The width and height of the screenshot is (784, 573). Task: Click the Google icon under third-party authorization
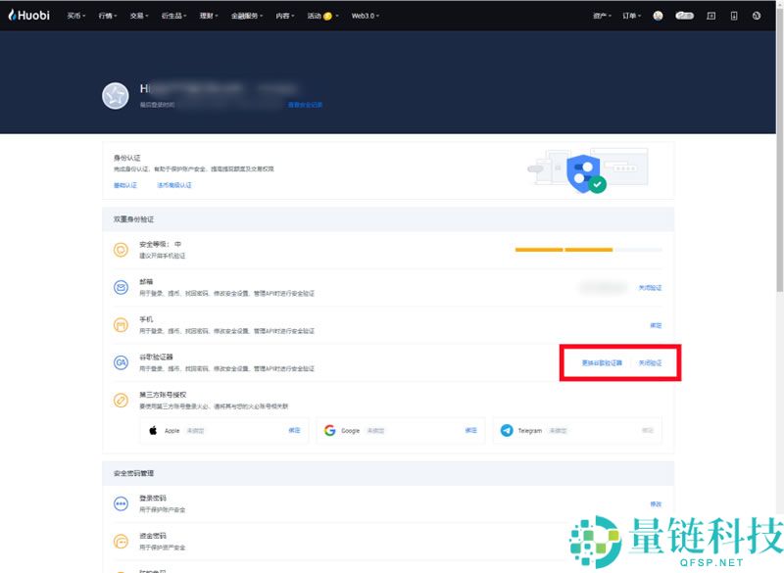(x=330, y=429)
